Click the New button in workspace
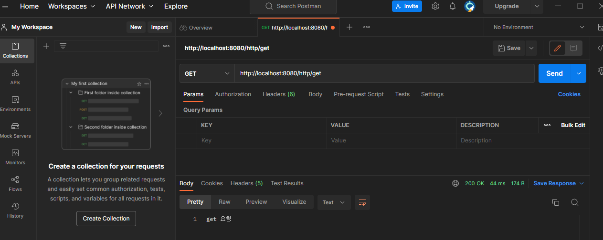The width and height of the screenshot is (603, 240). [136, 27]
